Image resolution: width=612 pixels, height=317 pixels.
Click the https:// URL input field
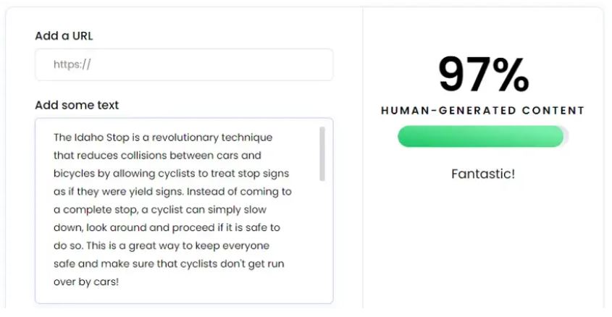click(x=184, y=64)
